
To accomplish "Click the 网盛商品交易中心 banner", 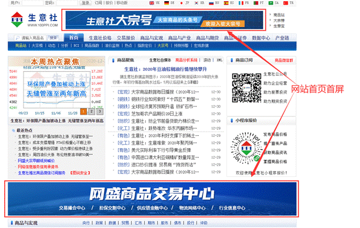I will pos(152,199).
